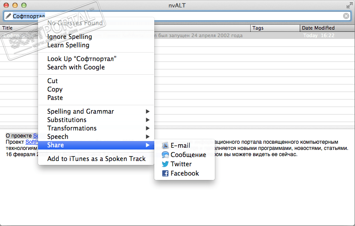Sort by Date Modified column header
The height and width of the screenshot is (226, 355).
[x=328, y=28]
